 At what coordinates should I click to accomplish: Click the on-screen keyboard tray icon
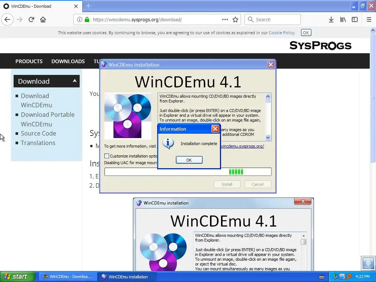click(322, 277)
